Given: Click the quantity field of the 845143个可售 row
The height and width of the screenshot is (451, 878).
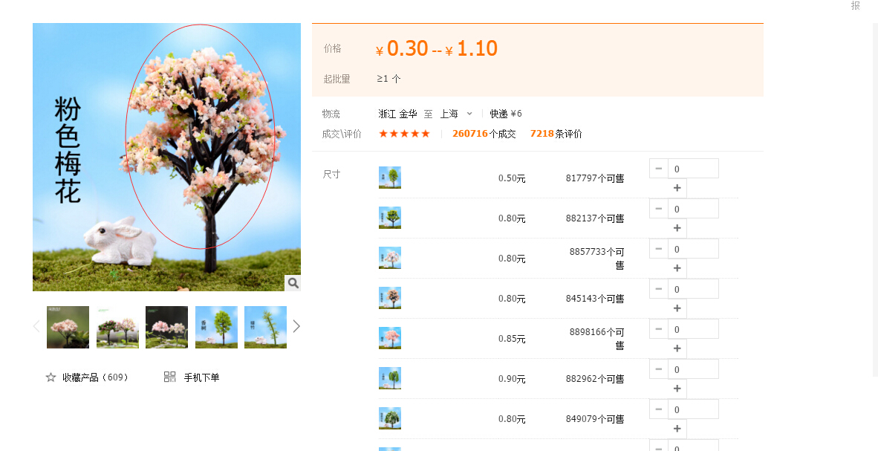Looking at the screenshot, I should click(x=692, y=289).
